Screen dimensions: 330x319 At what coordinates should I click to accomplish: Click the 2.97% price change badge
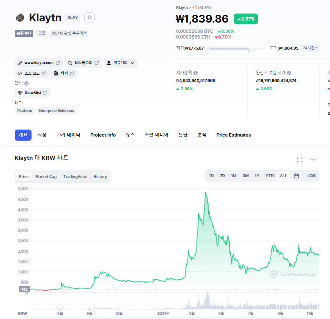(246, 19)
